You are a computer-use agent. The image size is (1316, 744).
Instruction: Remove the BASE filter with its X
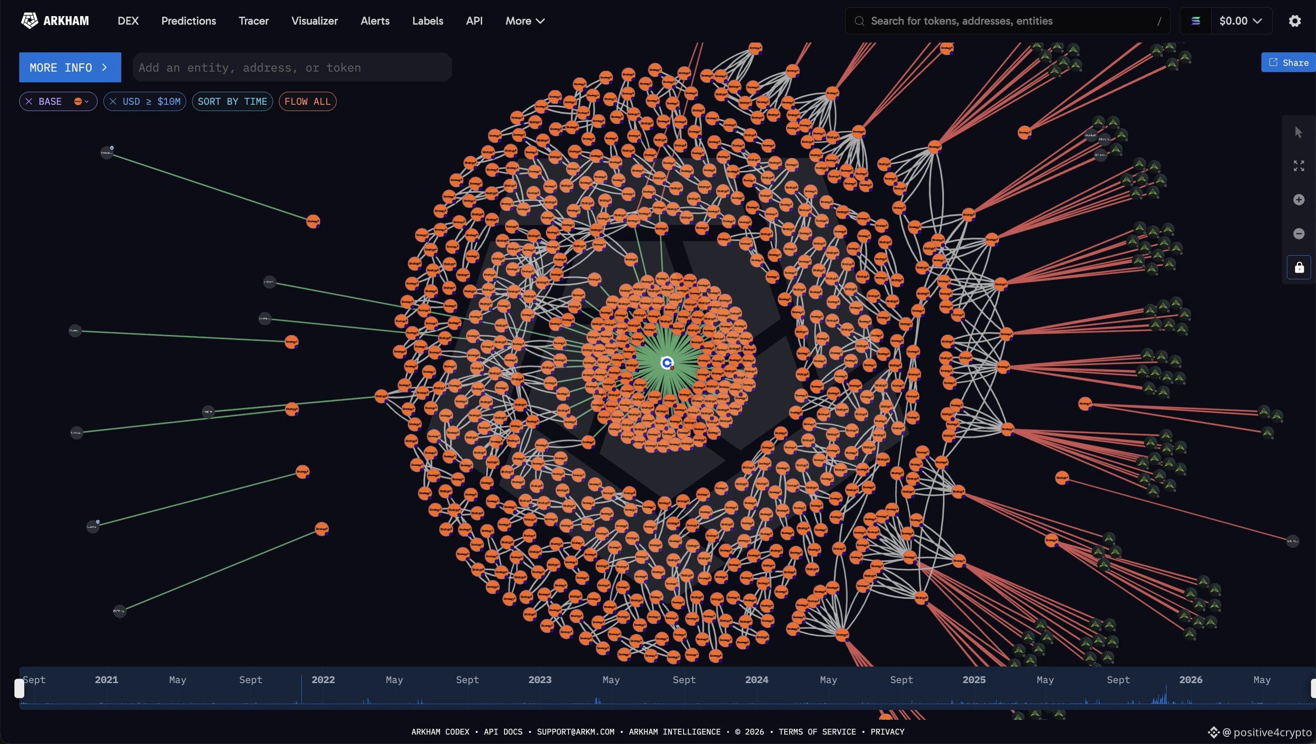[29, 101]
